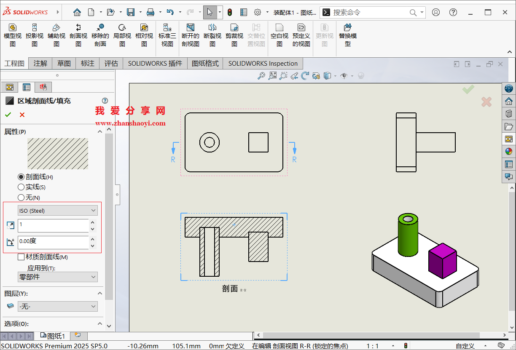The image size is (516, 350).
Task: Open the ISO (Steel) hatch pattern dropdown
Action: [x=58, y=210]
